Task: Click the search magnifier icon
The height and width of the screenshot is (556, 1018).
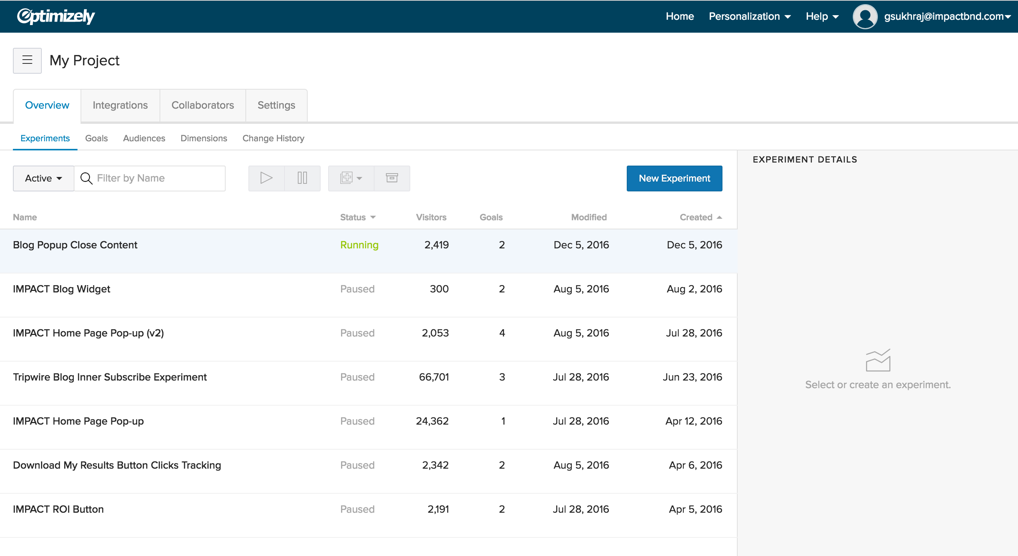Action: point(86,178)
